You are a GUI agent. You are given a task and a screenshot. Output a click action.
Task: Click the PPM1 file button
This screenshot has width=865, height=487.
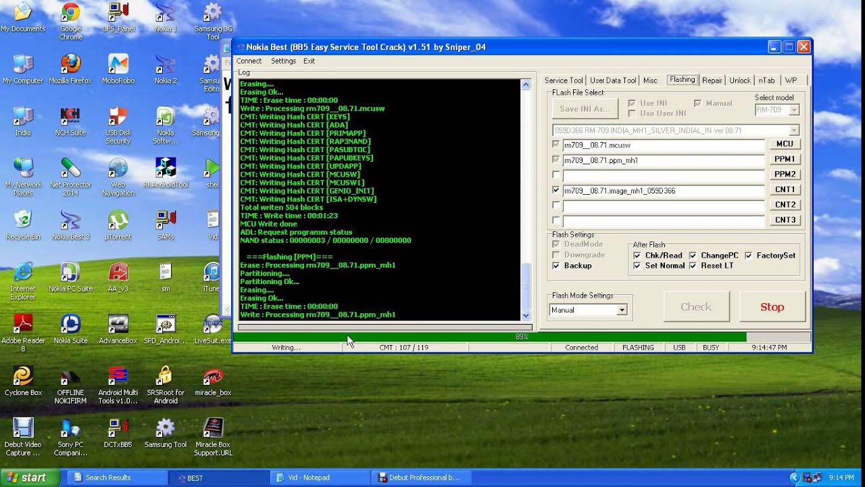pos(785,160)
